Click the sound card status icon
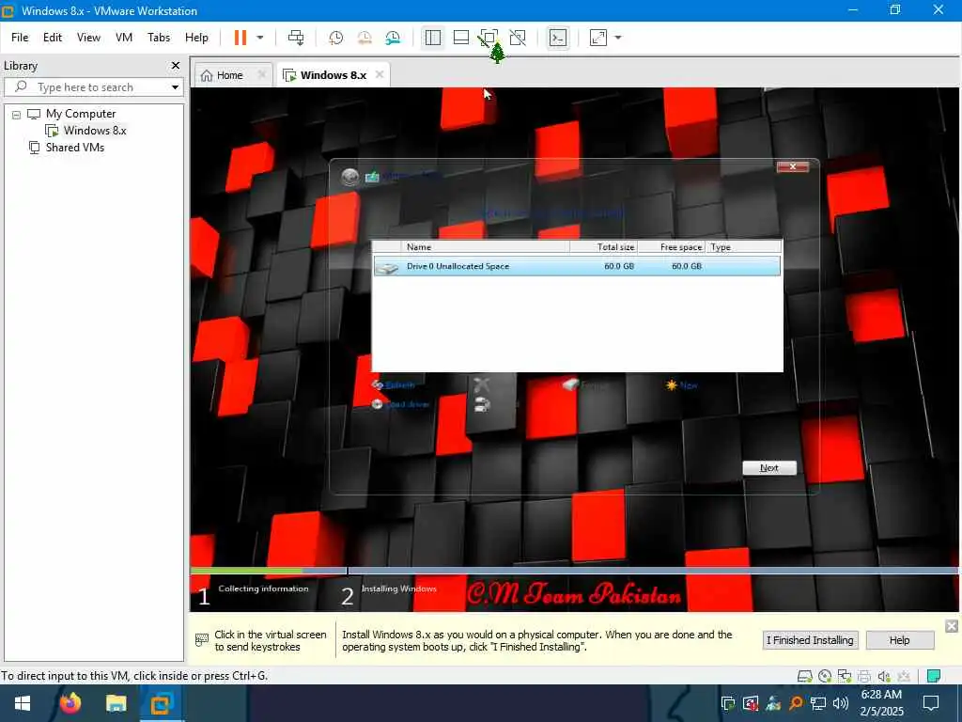This screenshot has width=962, height=722. click(x=884, y=676)
